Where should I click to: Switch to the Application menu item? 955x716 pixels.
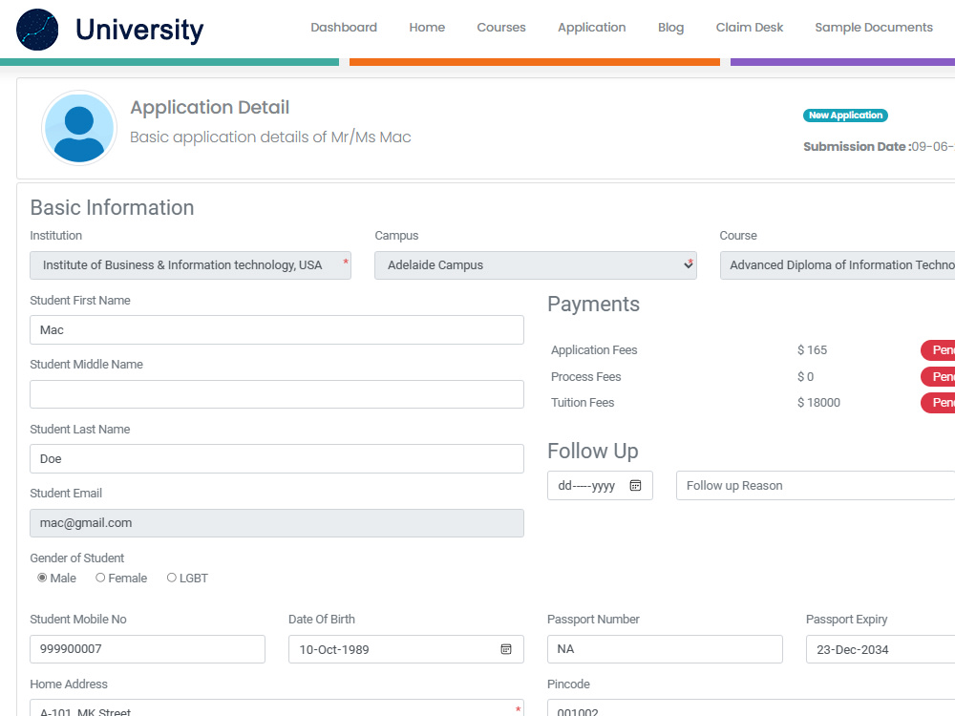click(x=591, y=28)
